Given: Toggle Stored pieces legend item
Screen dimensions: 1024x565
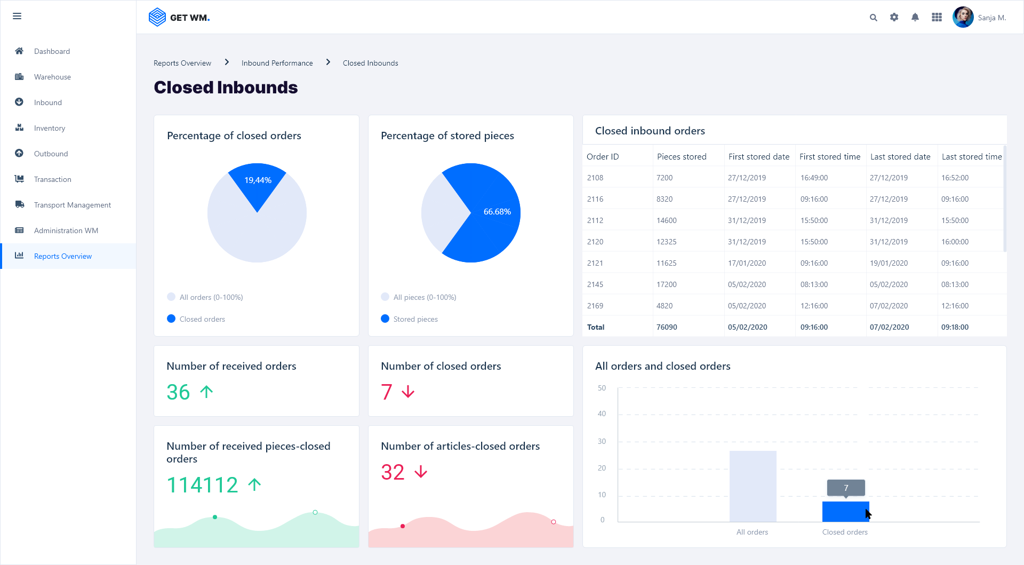Looking at the screenshot, I should pos(410,319).
